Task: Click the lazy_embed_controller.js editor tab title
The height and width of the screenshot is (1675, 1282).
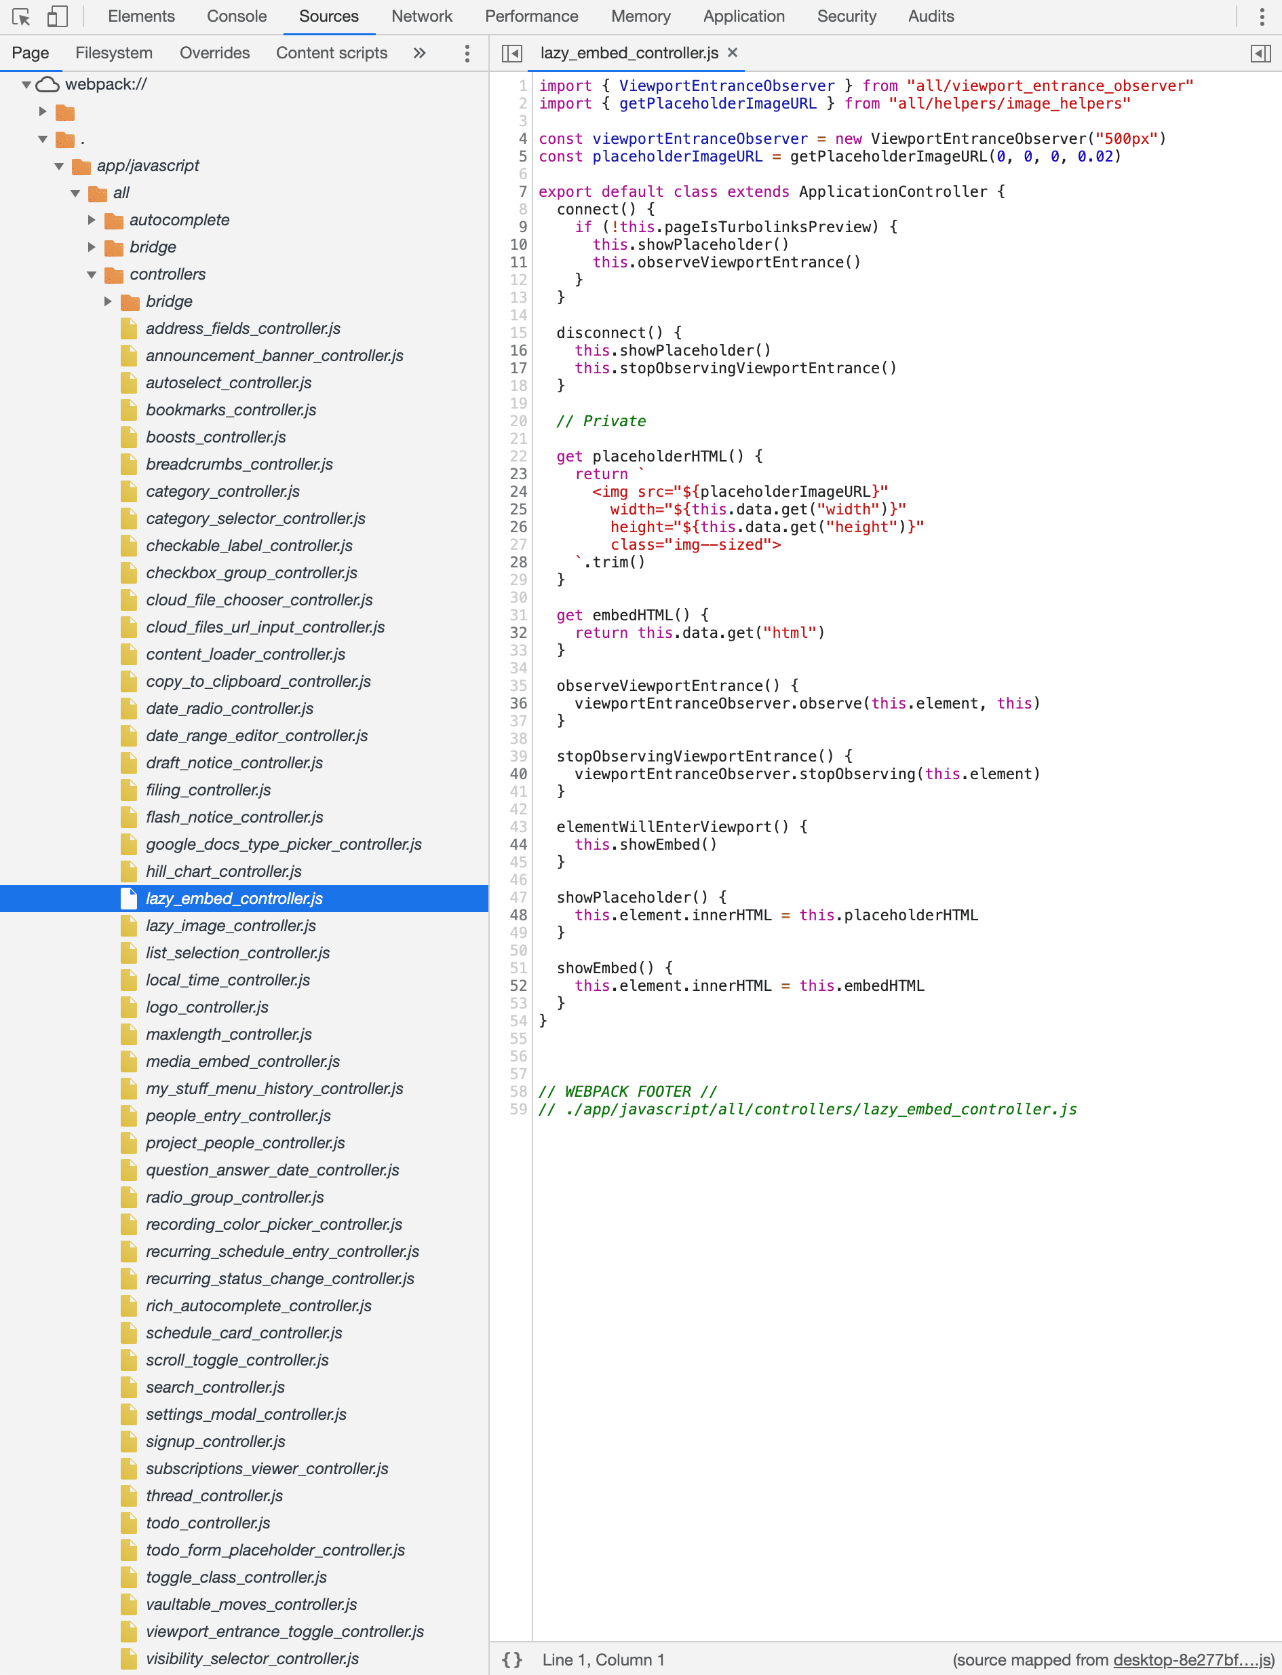Action: pos(629,53)
